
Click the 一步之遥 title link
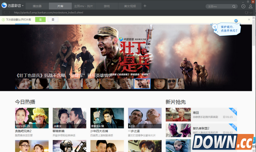point(134,131)
